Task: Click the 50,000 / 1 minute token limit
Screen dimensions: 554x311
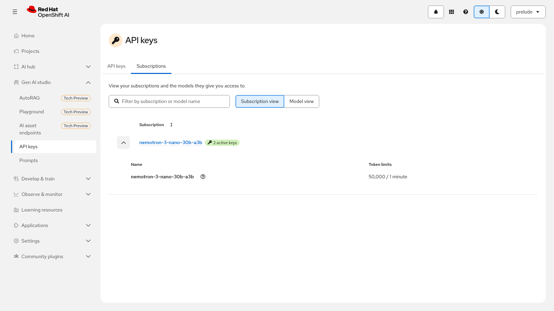Action: tap(388, 177)
